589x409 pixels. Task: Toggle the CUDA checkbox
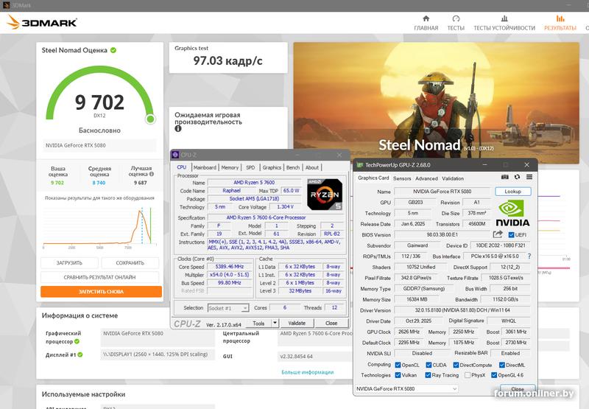coord(428,365)
